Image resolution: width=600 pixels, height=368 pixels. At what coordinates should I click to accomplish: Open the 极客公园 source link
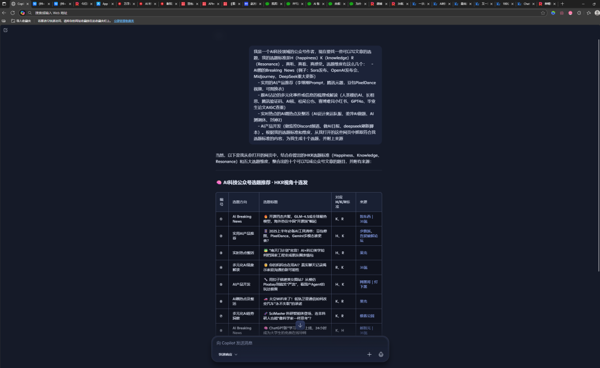click(367, 316)
